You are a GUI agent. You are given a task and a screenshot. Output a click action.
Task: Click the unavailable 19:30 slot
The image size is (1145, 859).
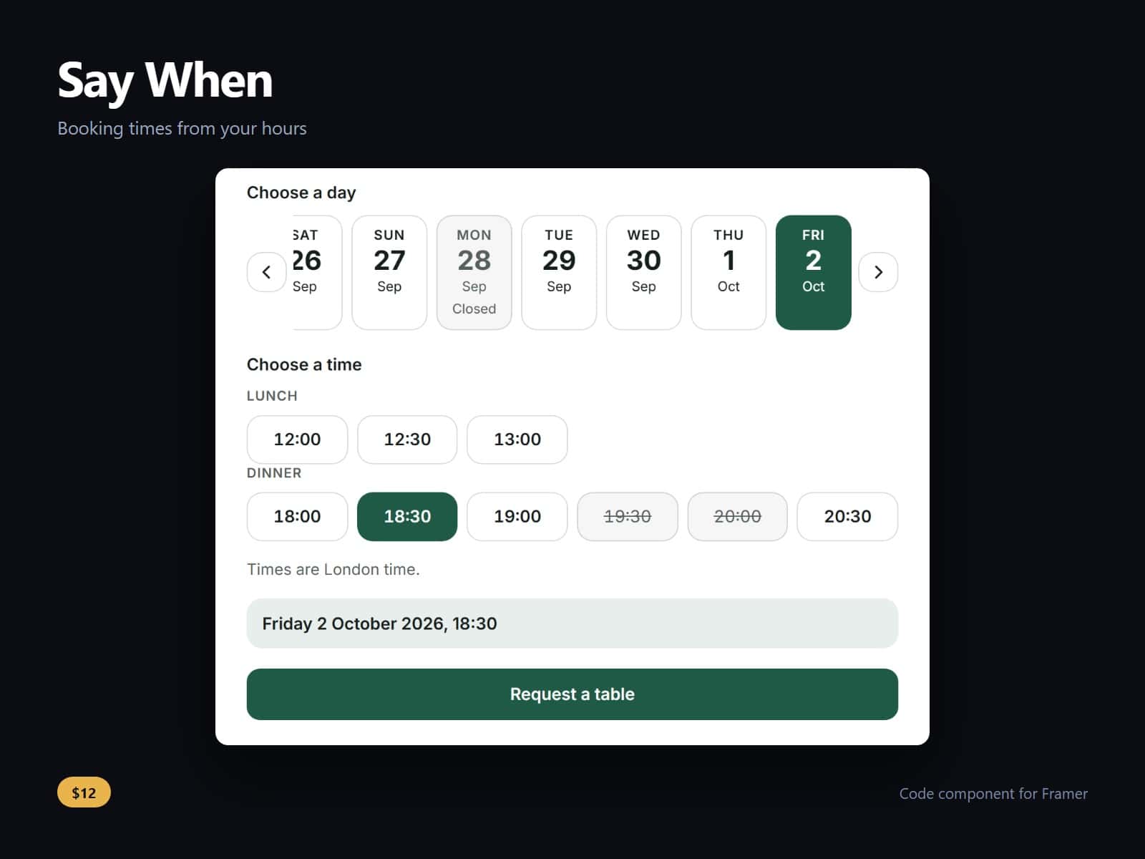coord(628,517)
